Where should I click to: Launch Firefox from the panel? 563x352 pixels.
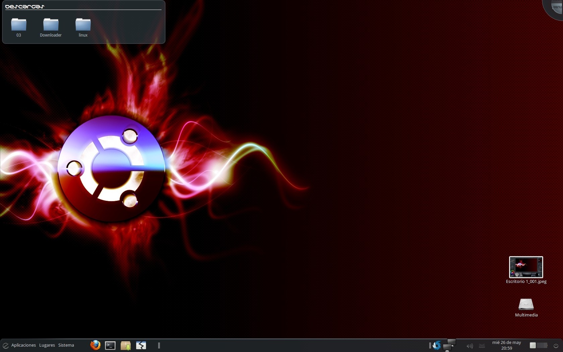point(95,345)
